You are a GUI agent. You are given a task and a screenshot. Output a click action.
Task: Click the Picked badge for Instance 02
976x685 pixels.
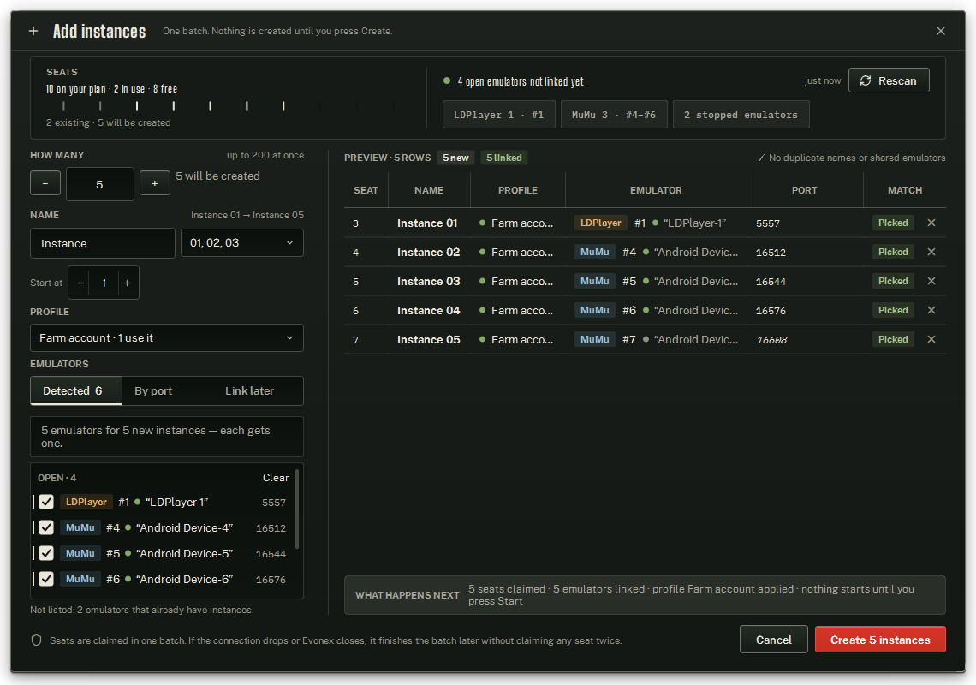(x=893, y=252)
